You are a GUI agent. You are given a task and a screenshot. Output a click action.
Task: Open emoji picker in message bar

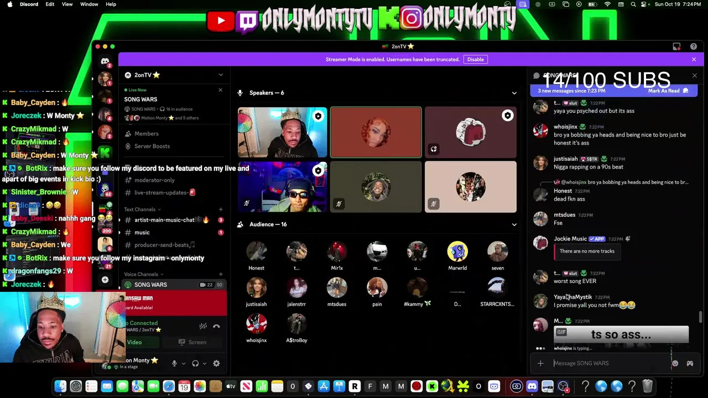675,363
